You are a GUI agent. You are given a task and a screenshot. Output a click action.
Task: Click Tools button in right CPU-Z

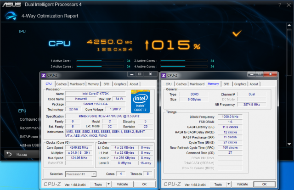click(x=218, y=184)
